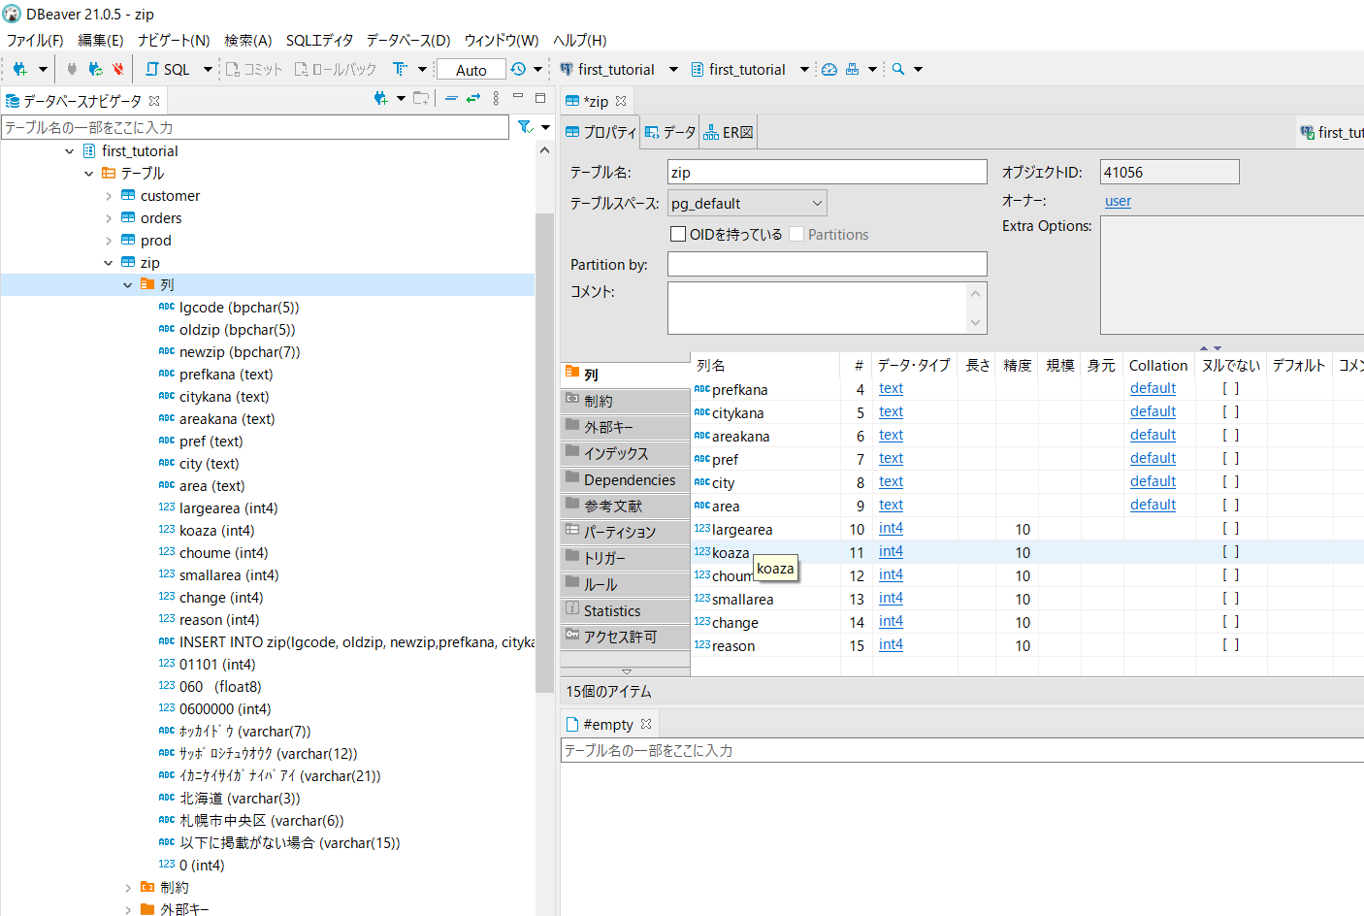Collapse the zip table tree node

pyautogui.click(x=109, y=263)
